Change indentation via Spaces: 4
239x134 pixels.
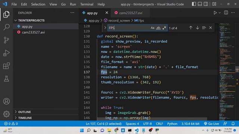(x=132, y=124)
